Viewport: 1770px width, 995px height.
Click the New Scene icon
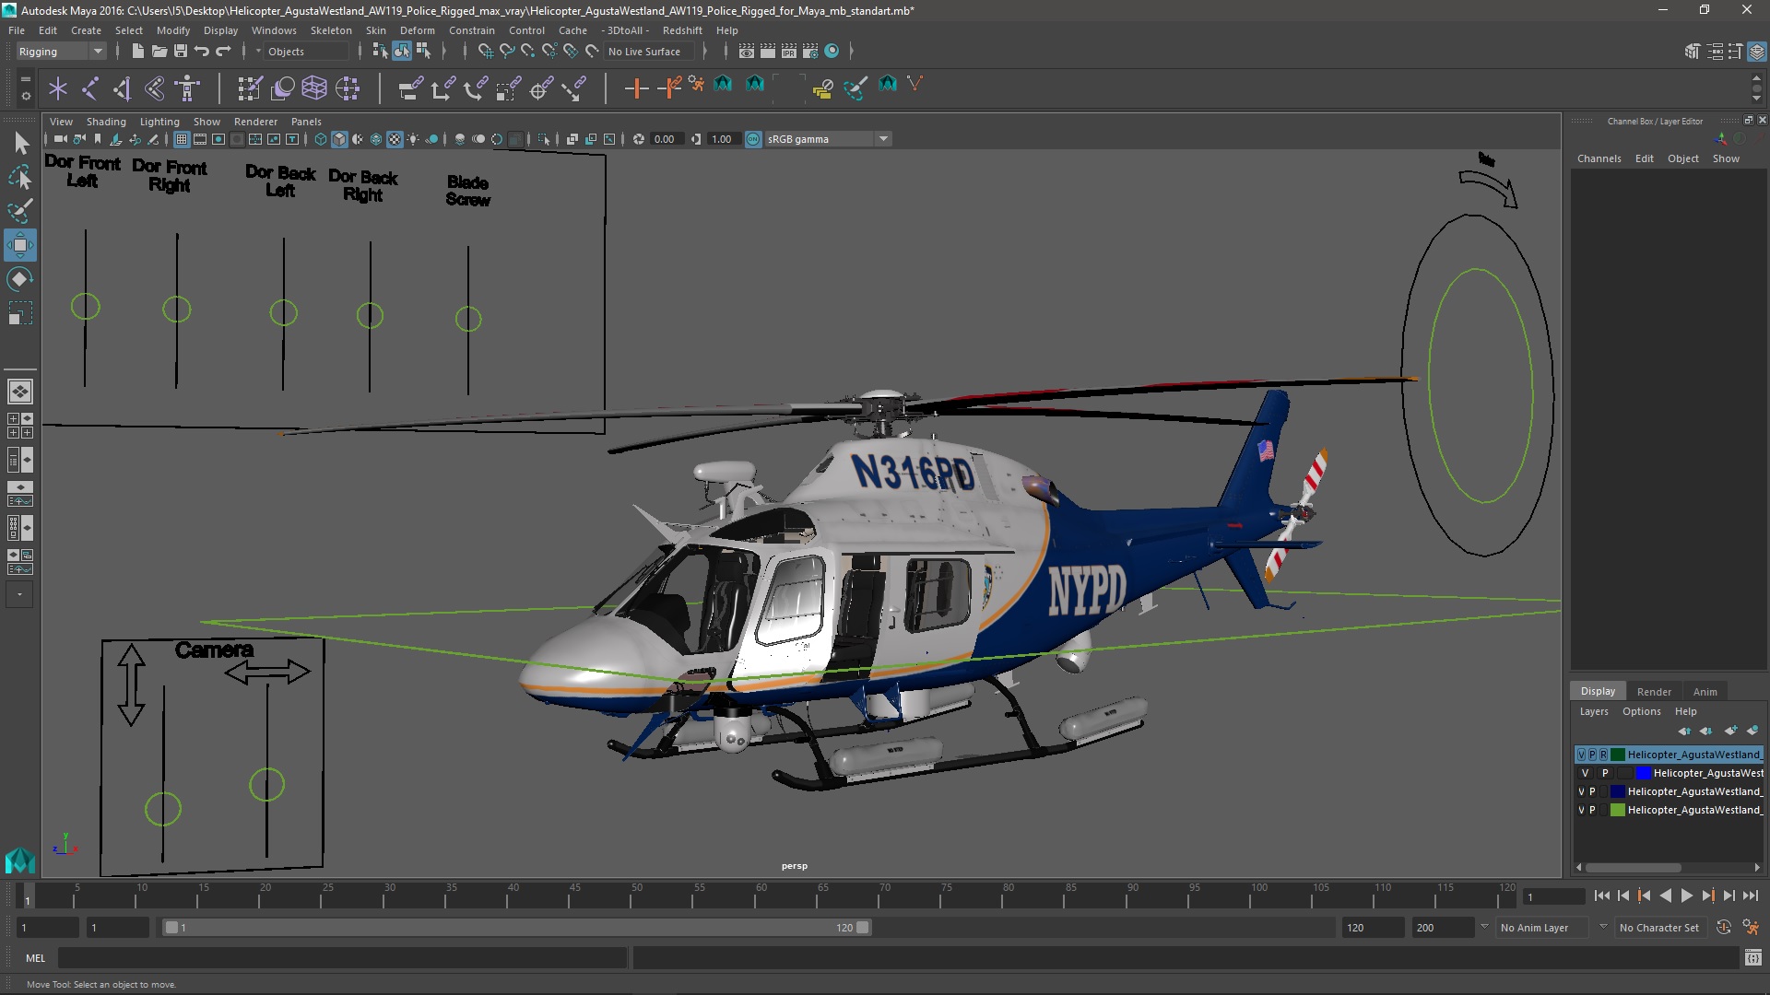[x=137, y=51]
